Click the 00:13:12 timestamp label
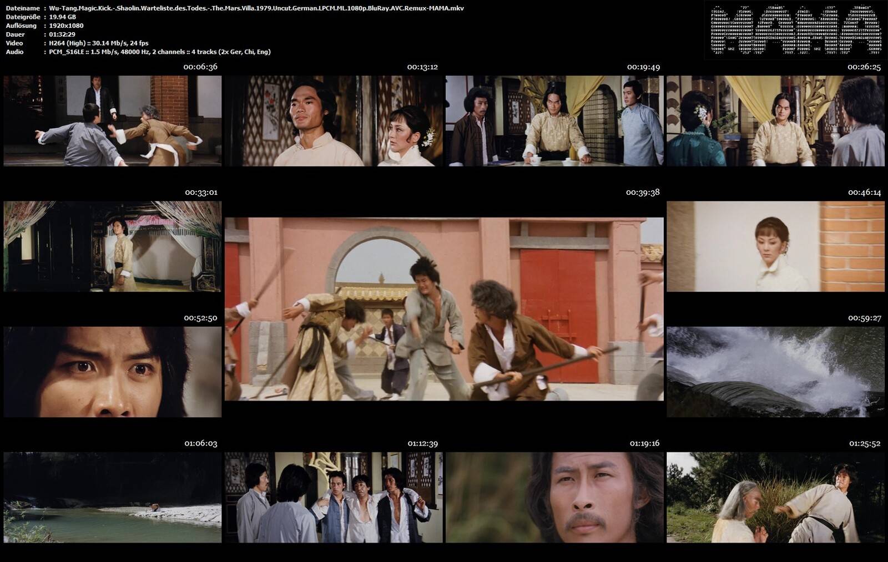Screen dimensions: 888x562 pos(422,67)
